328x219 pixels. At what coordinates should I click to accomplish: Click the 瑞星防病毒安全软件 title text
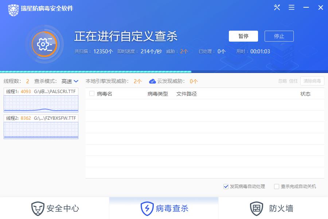(47, 8)
